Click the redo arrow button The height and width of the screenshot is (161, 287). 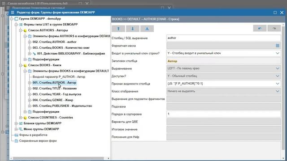[x=274, y=28]
